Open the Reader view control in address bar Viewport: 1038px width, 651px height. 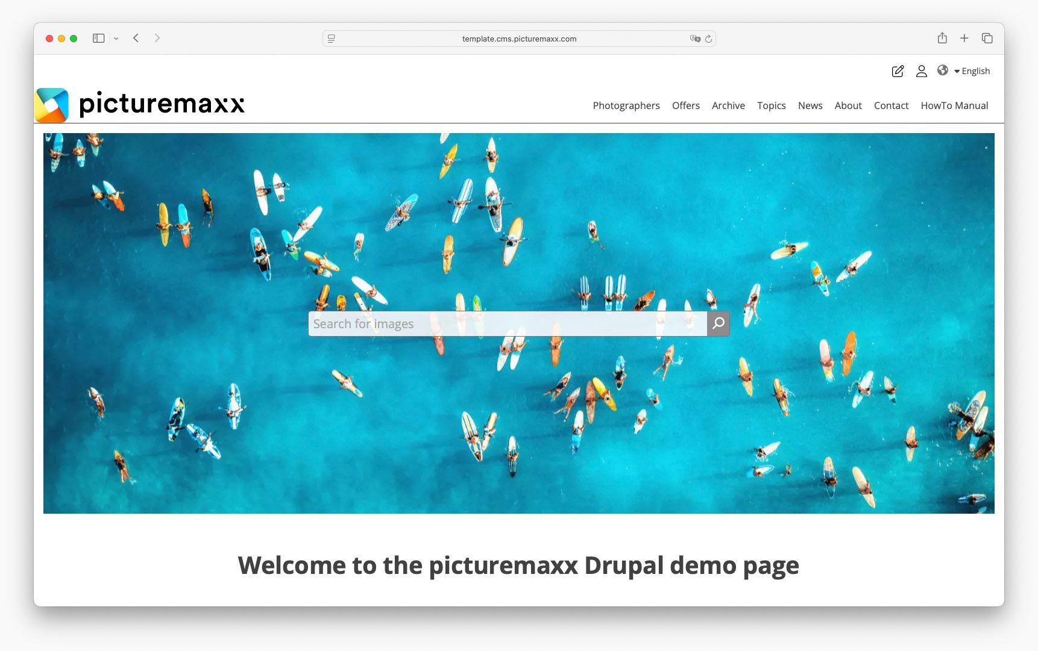click(330, 38)
